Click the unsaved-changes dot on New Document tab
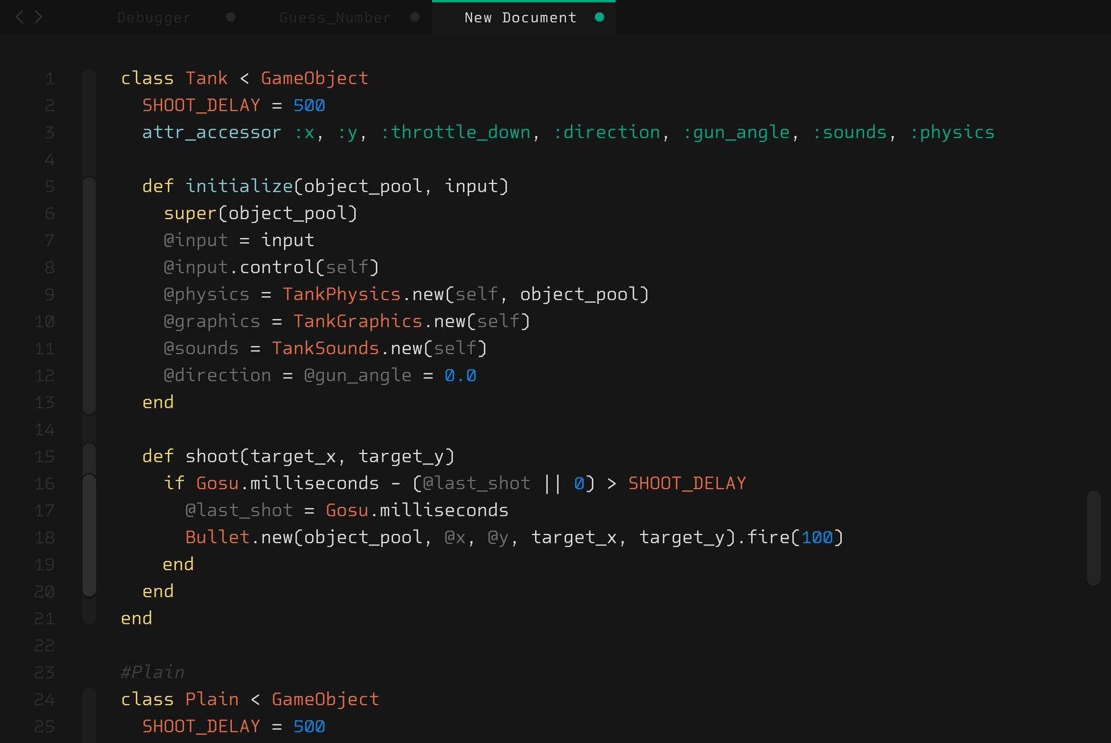Viewport: 1111px width, 743px height. (599, 18)
